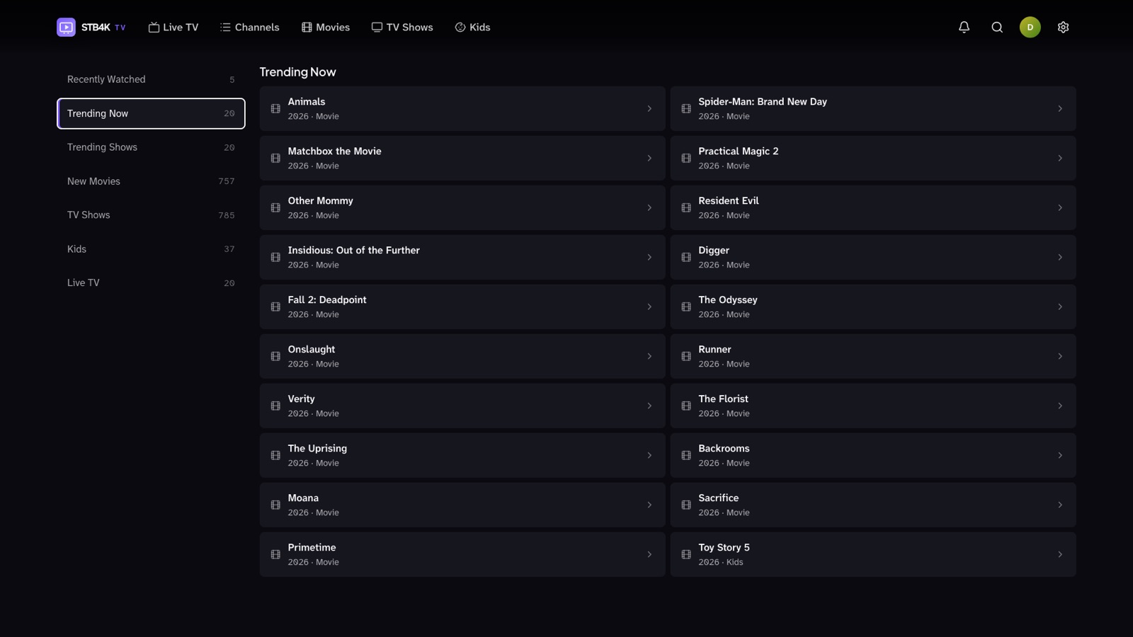Viewport: 1133px width, 637px height.
Task: Click the STB4K TV logo icon
Action: coord(66,28)
